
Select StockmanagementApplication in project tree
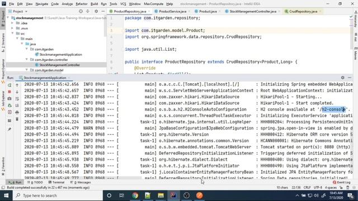point(60,55)
